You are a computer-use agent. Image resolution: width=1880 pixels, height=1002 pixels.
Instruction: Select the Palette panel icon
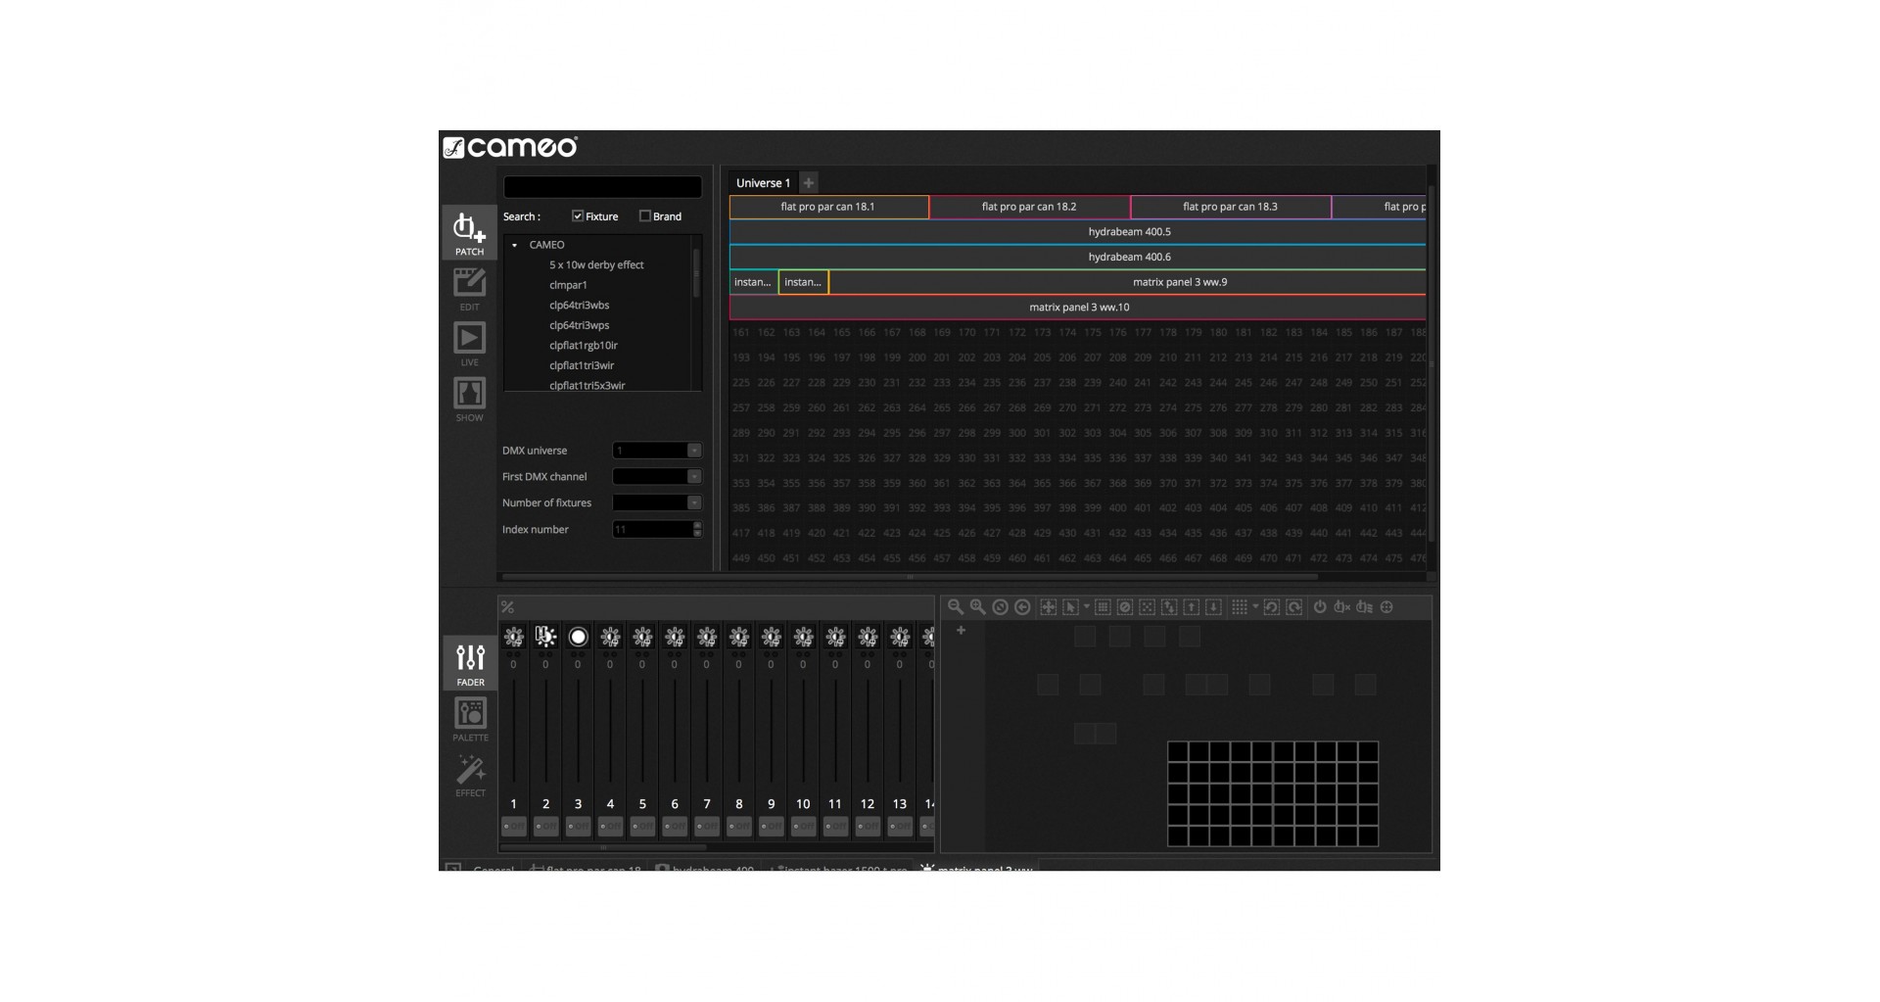click(x=470, y=718)
